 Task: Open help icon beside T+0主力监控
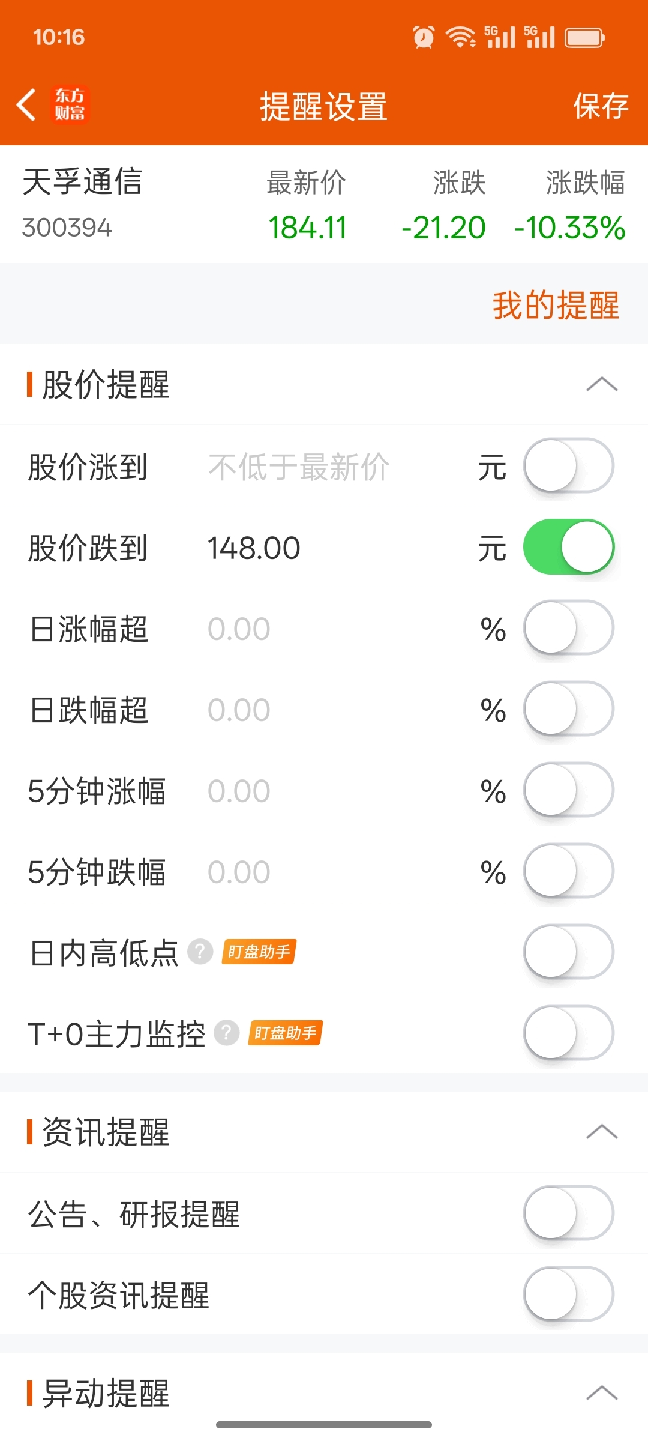tap(227, 1033)
